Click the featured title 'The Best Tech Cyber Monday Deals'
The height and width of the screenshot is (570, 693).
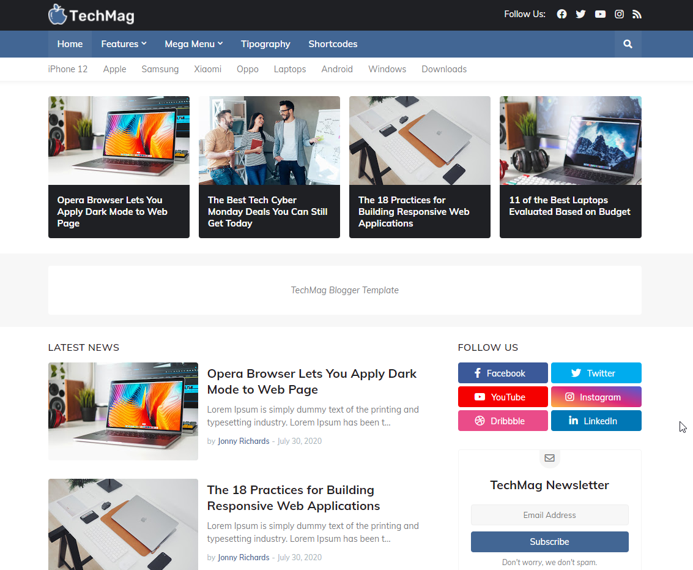point(267,212)
